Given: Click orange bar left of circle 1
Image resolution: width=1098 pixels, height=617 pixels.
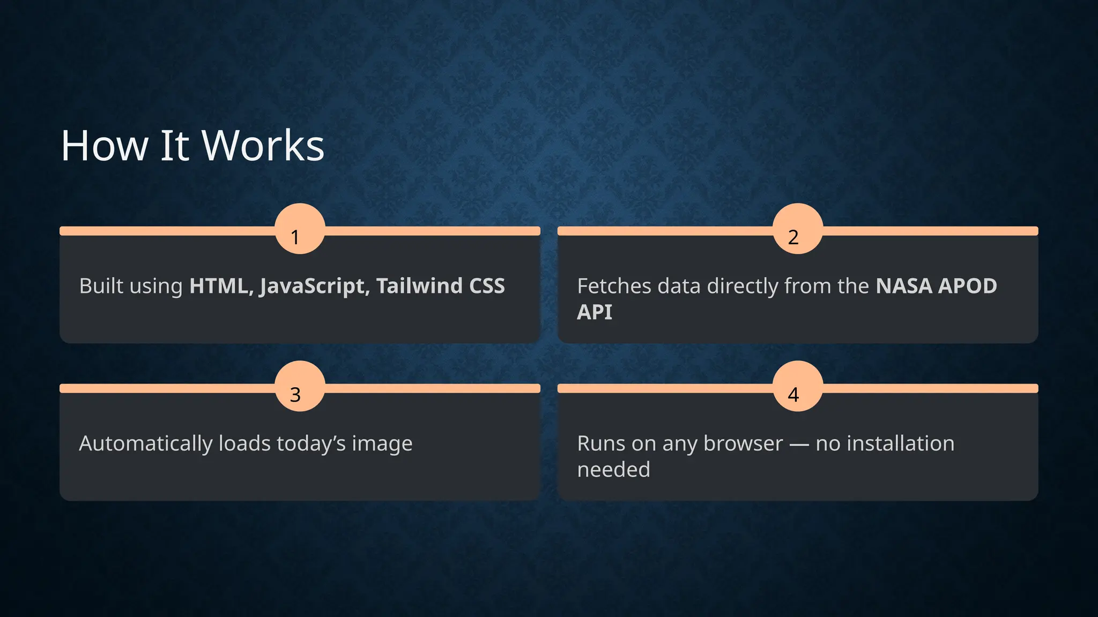Looking at the screenshot, I should (x=166, y=231).
